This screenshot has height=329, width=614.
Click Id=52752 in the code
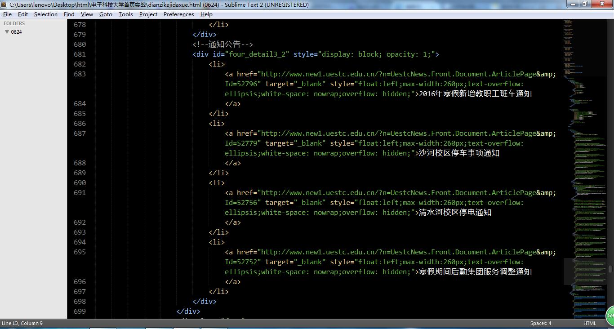(x=241, y=262)
